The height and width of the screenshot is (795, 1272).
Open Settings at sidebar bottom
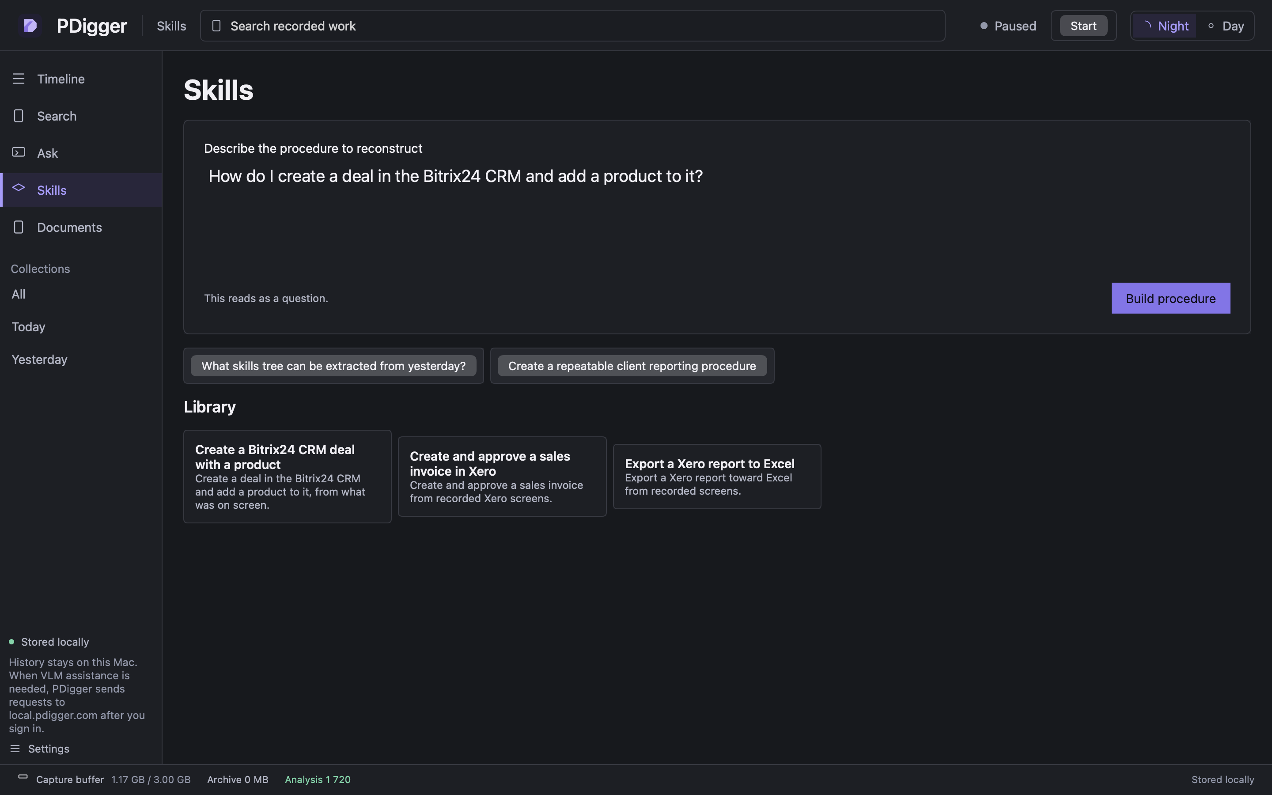(48, 749)
